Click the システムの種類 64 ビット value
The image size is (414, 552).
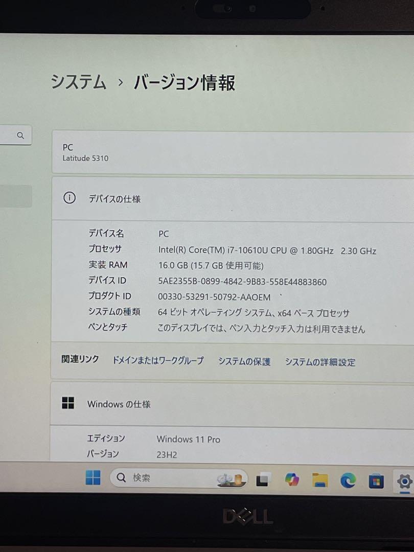click(254, 313)
